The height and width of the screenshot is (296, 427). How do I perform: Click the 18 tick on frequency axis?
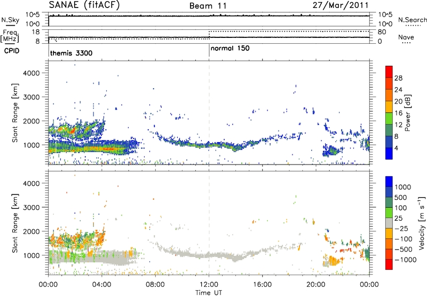pos(35,32)
